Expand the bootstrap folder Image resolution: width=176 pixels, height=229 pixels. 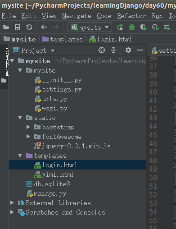pyautogui.click(x=28, y=127)
